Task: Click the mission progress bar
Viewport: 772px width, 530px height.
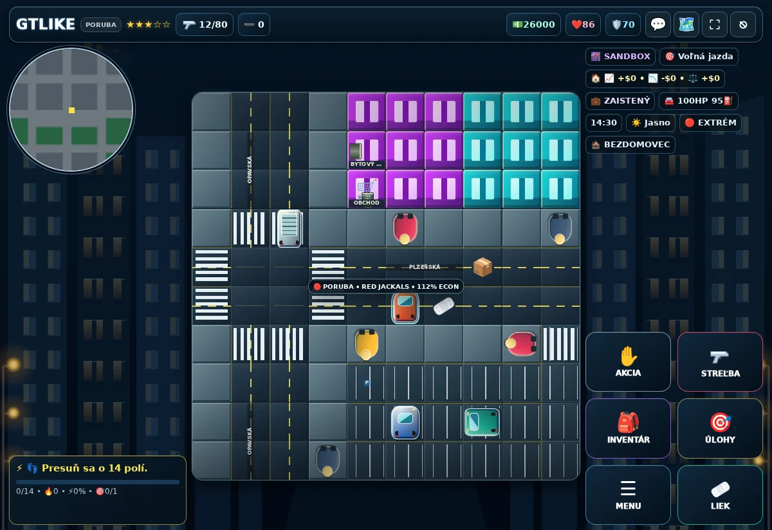Action: point(98,482)
